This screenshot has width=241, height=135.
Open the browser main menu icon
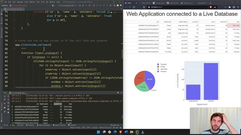pyautogui.click(x=238, y=7)
